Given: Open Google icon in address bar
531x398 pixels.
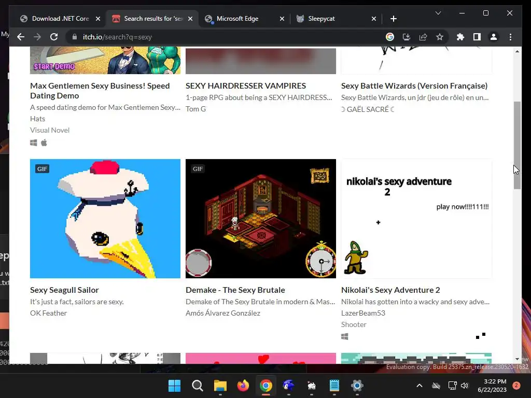Looking at the screenshot, I should point(390,37).
